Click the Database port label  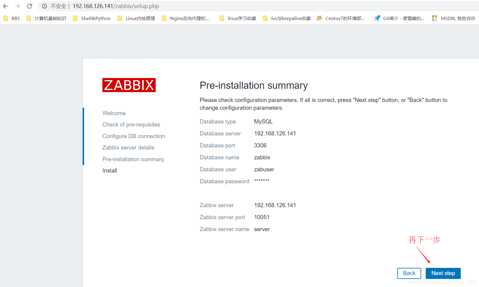click(x=217, y=146)
